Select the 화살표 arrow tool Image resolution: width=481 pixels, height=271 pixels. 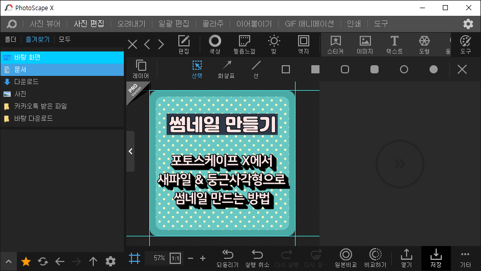(x=226, y=69)
